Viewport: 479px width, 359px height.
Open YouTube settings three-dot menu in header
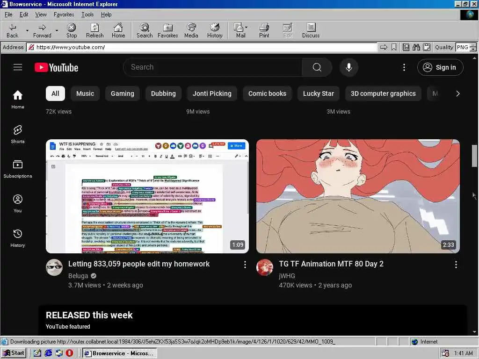(404, 67)
